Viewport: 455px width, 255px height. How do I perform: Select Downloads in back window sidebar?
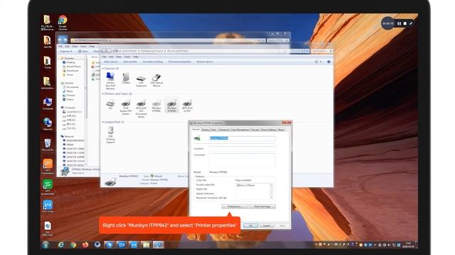[73, 71]
